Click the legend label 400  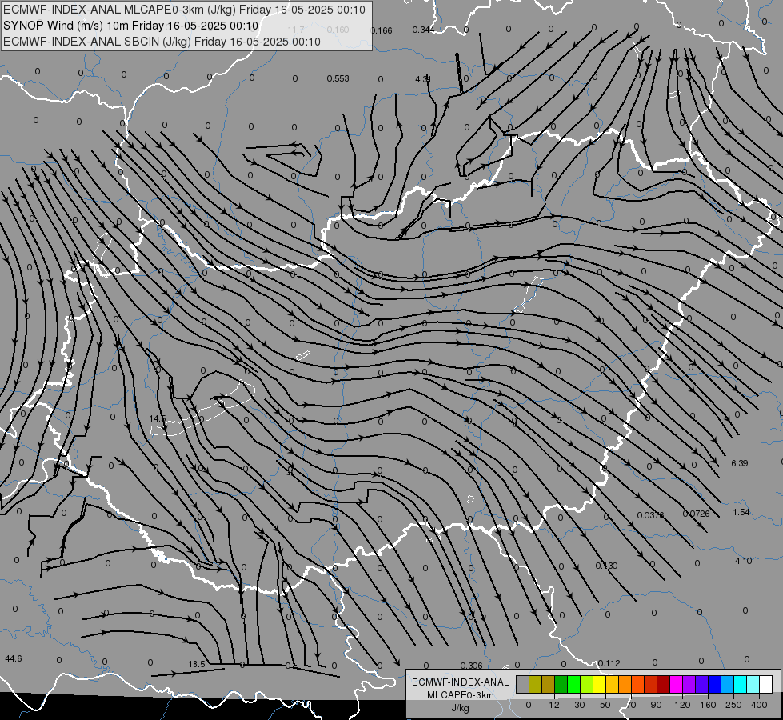coord(759,705)
